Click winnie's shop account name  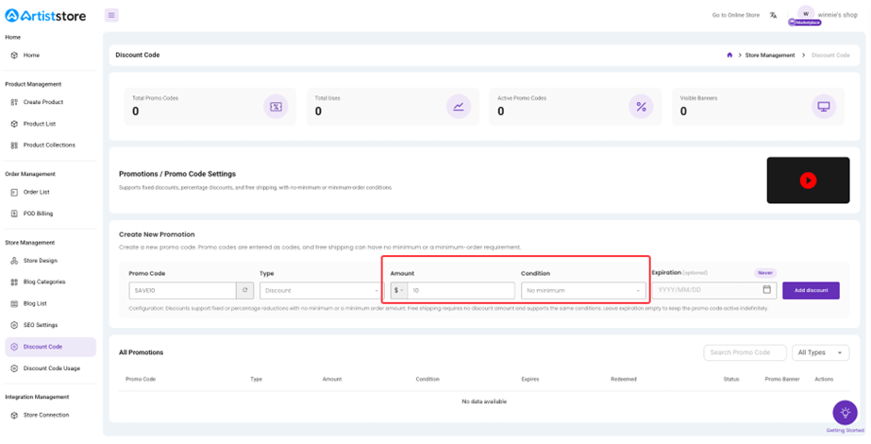coord(838,15)
